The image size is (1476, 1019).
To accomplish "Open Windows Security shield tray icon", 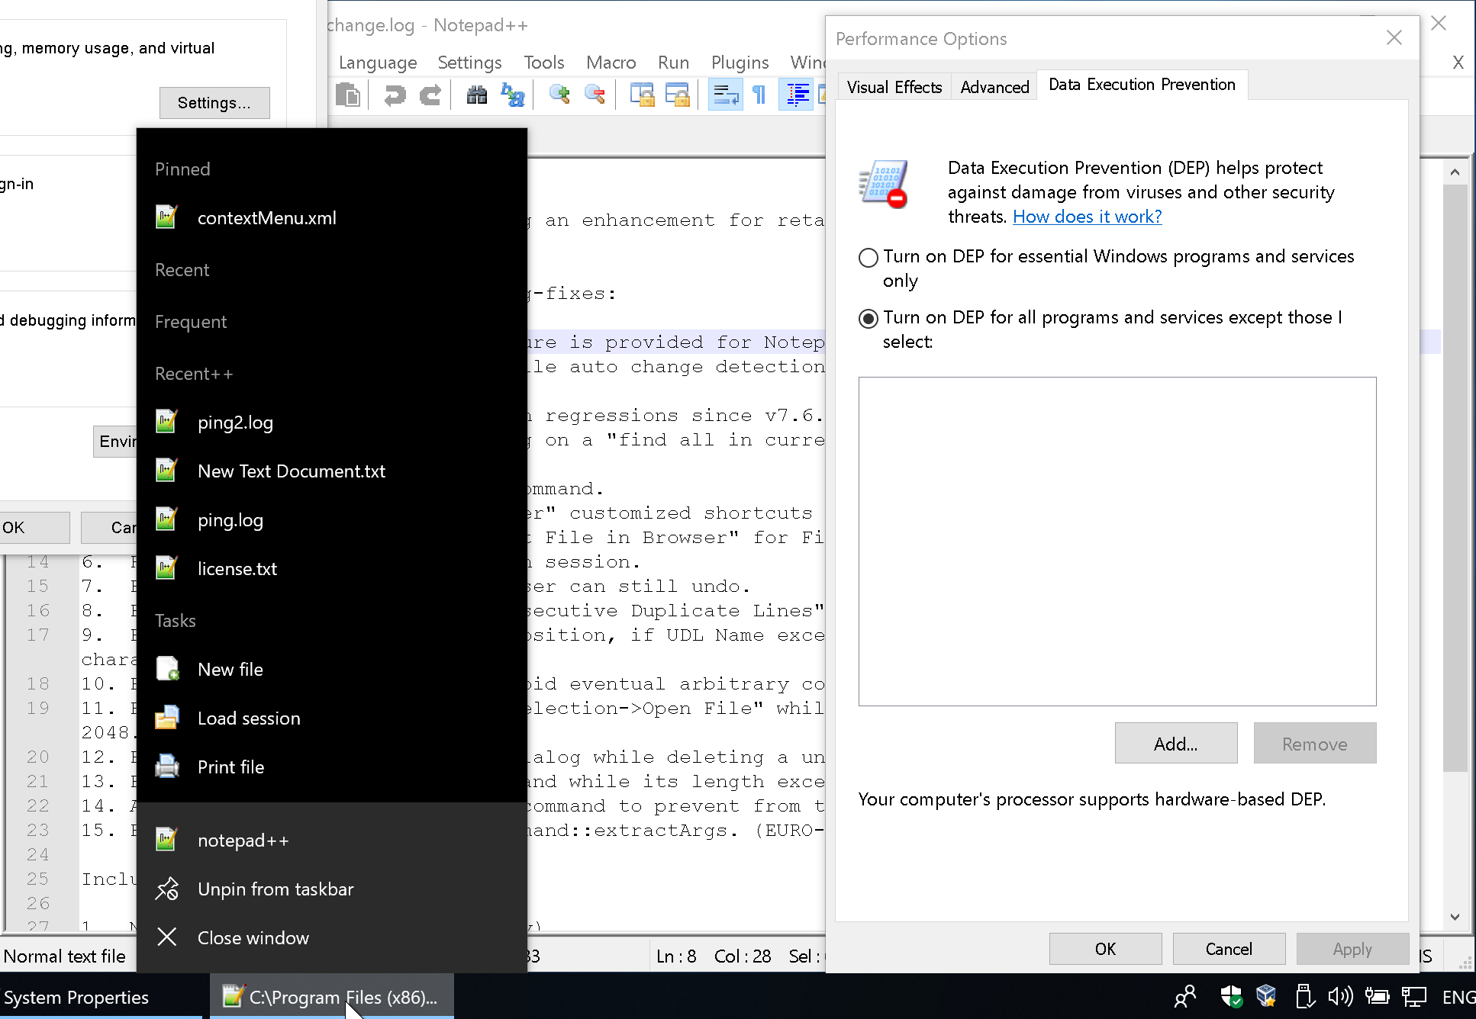I will 1230,996.
